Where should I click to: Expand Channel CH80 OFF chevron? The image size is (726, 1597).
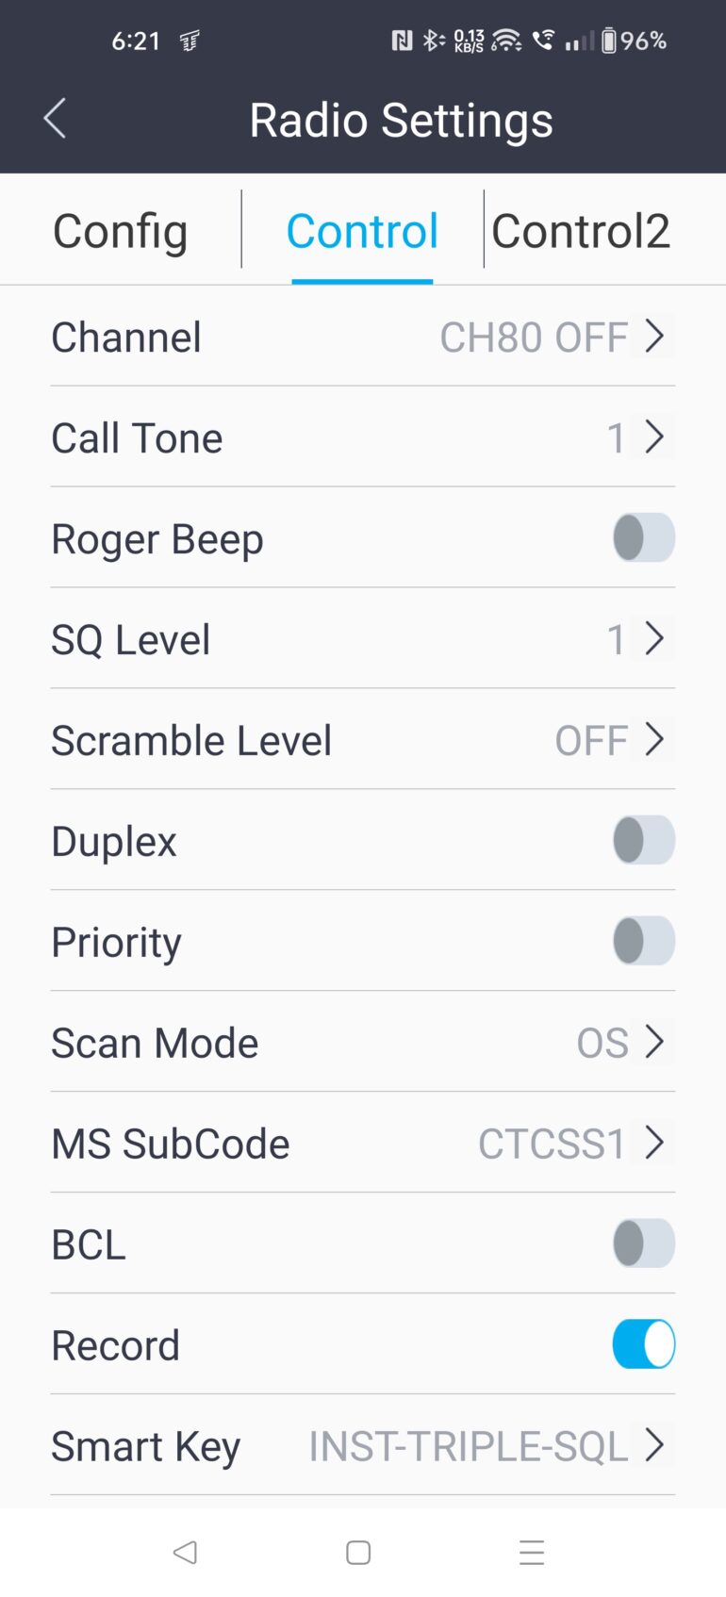point(654,336)
